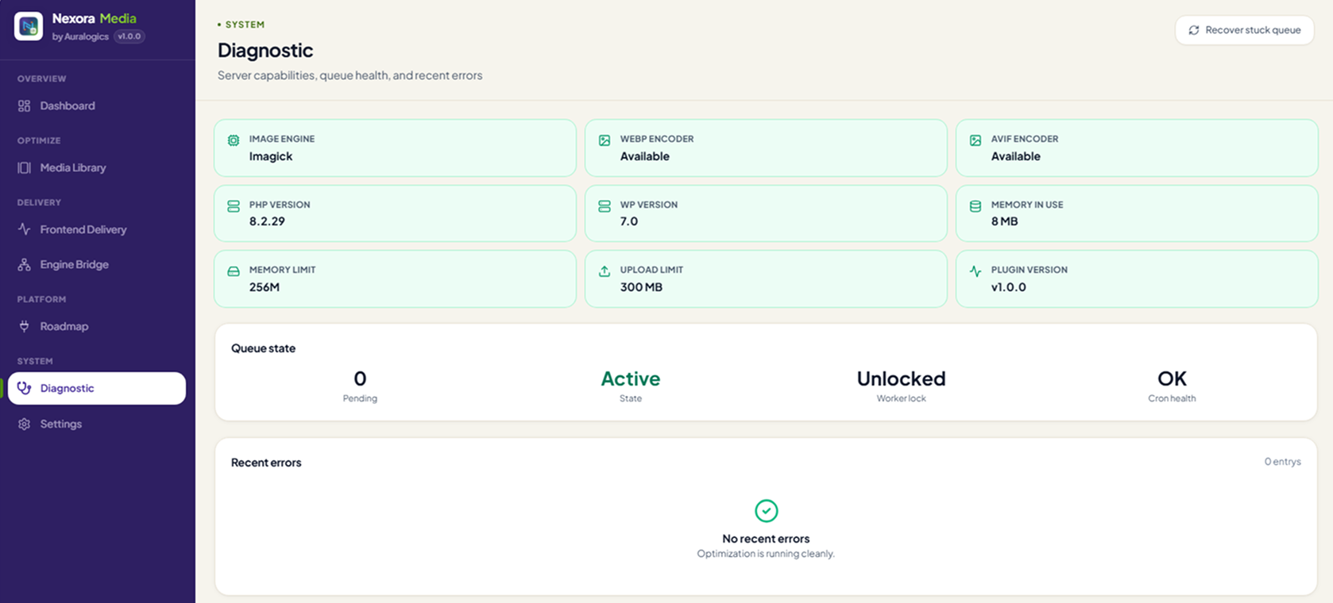
Task: Go to Frontend Delivery
Action: click(x=97, y=229)
